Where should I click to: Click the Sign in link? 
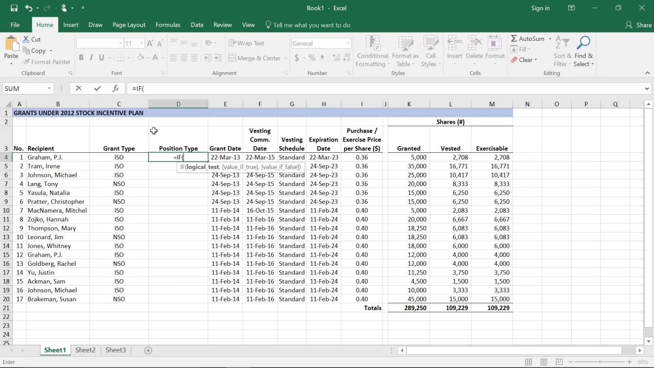click(x=540, y=8)
